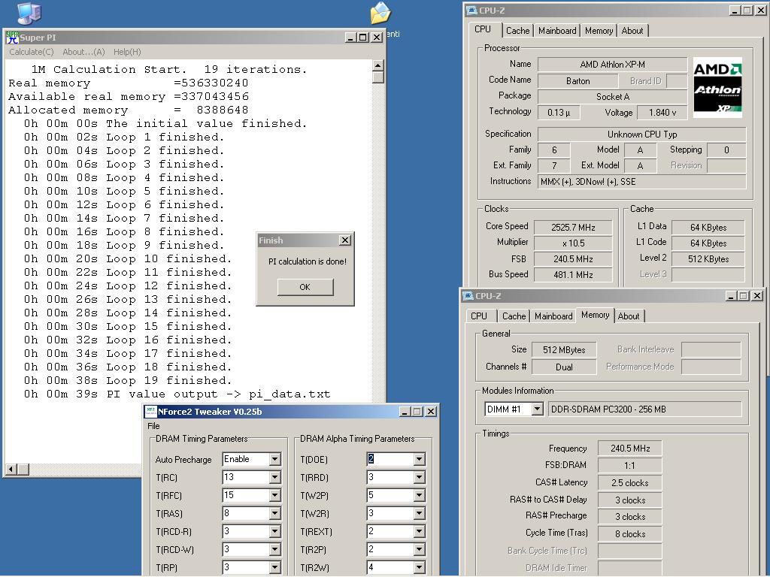
Task: Maximize the Super PI window
Action: 363,38
